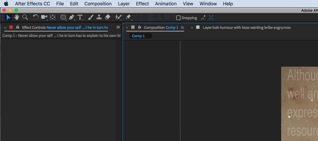Open the Effect menu
The width and height of the screenshot is (318, 141).
tap(142, 4)
